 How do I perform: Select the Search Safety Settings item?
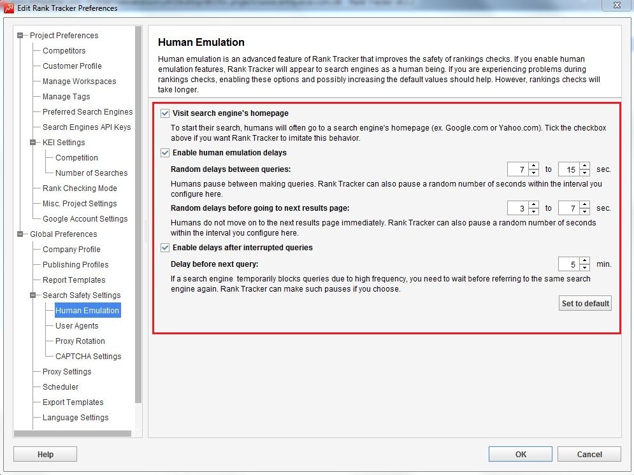pos(82,295)
